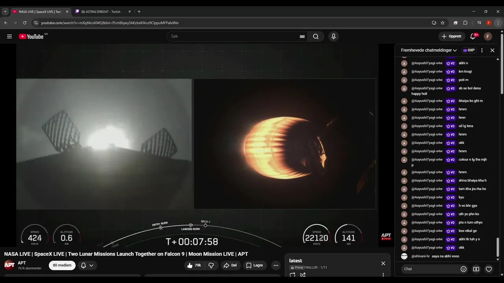Close the NASA LIVE tab

pyautogui.click(x=67, y=12)
